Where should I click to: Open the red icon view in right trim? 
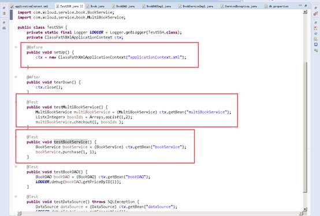316,14
